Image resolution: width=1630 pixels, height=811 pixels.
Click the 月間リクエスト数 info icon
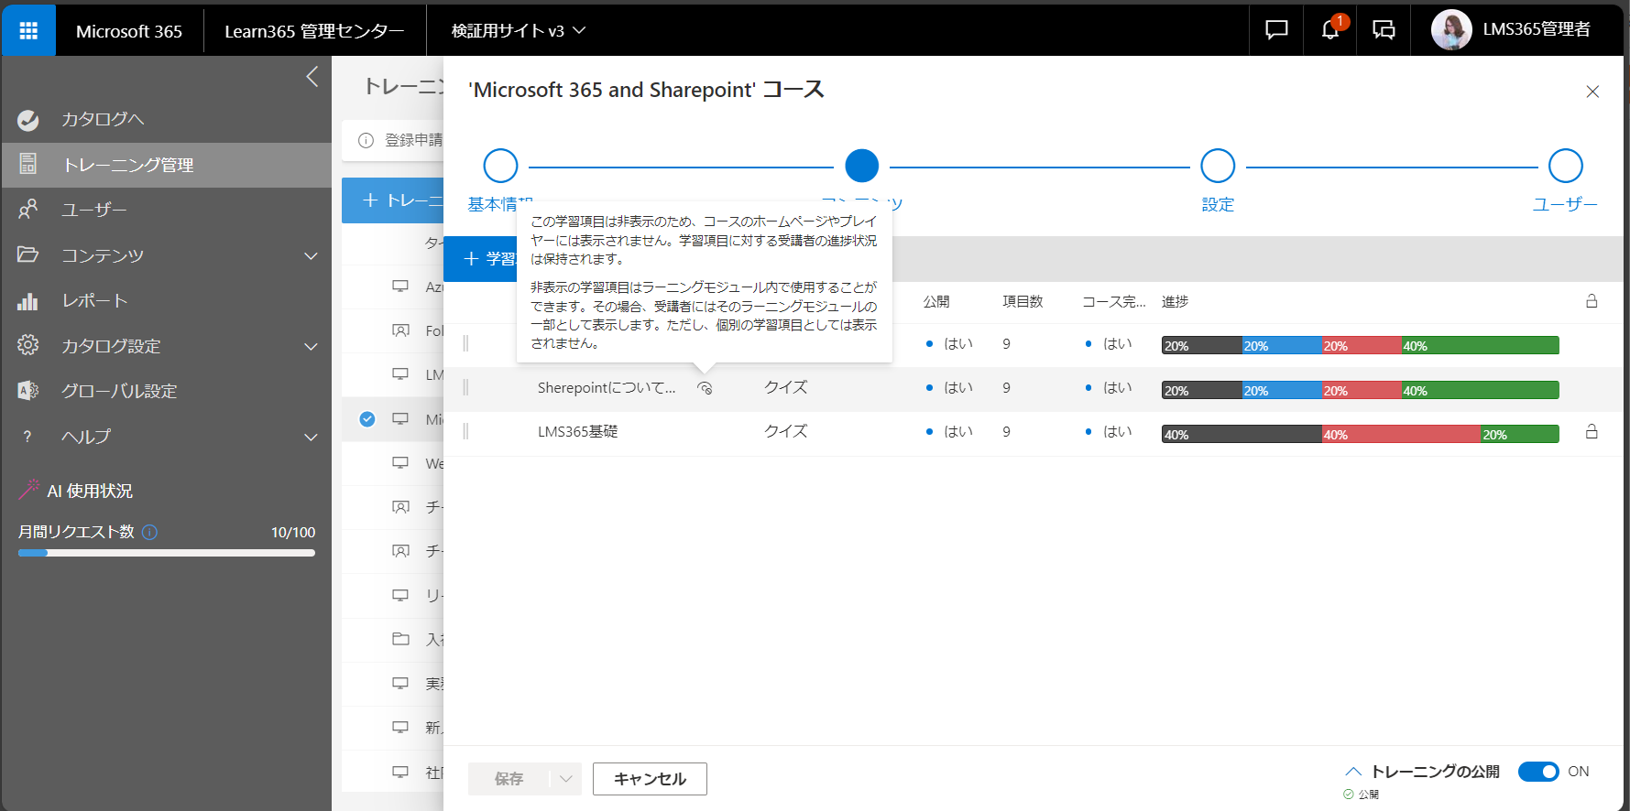point(150,532)
